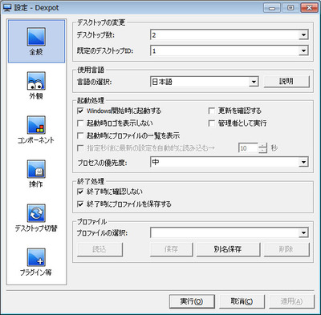Image resolution: width=321 pixels, height=315 pixels.
Task: Click the デスクトップ切替 label text
Action: [x=36, y=228]
